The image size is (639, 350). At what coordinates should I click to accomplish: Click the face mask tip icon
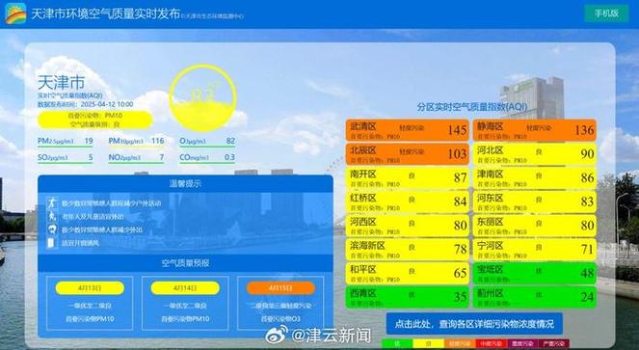coord(52,229)
